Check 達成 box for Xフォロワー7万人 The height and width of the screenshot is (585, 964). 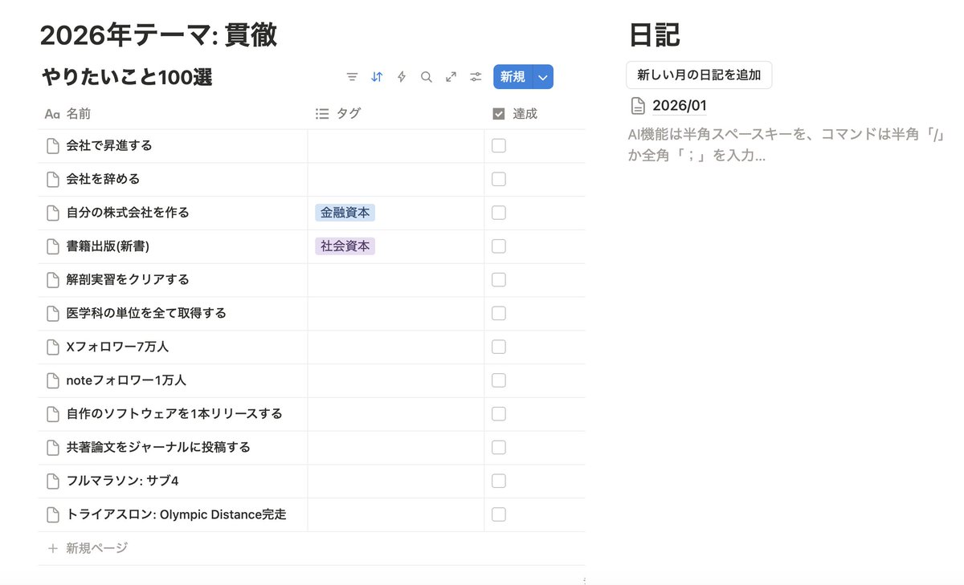click(x=499, y=347)
